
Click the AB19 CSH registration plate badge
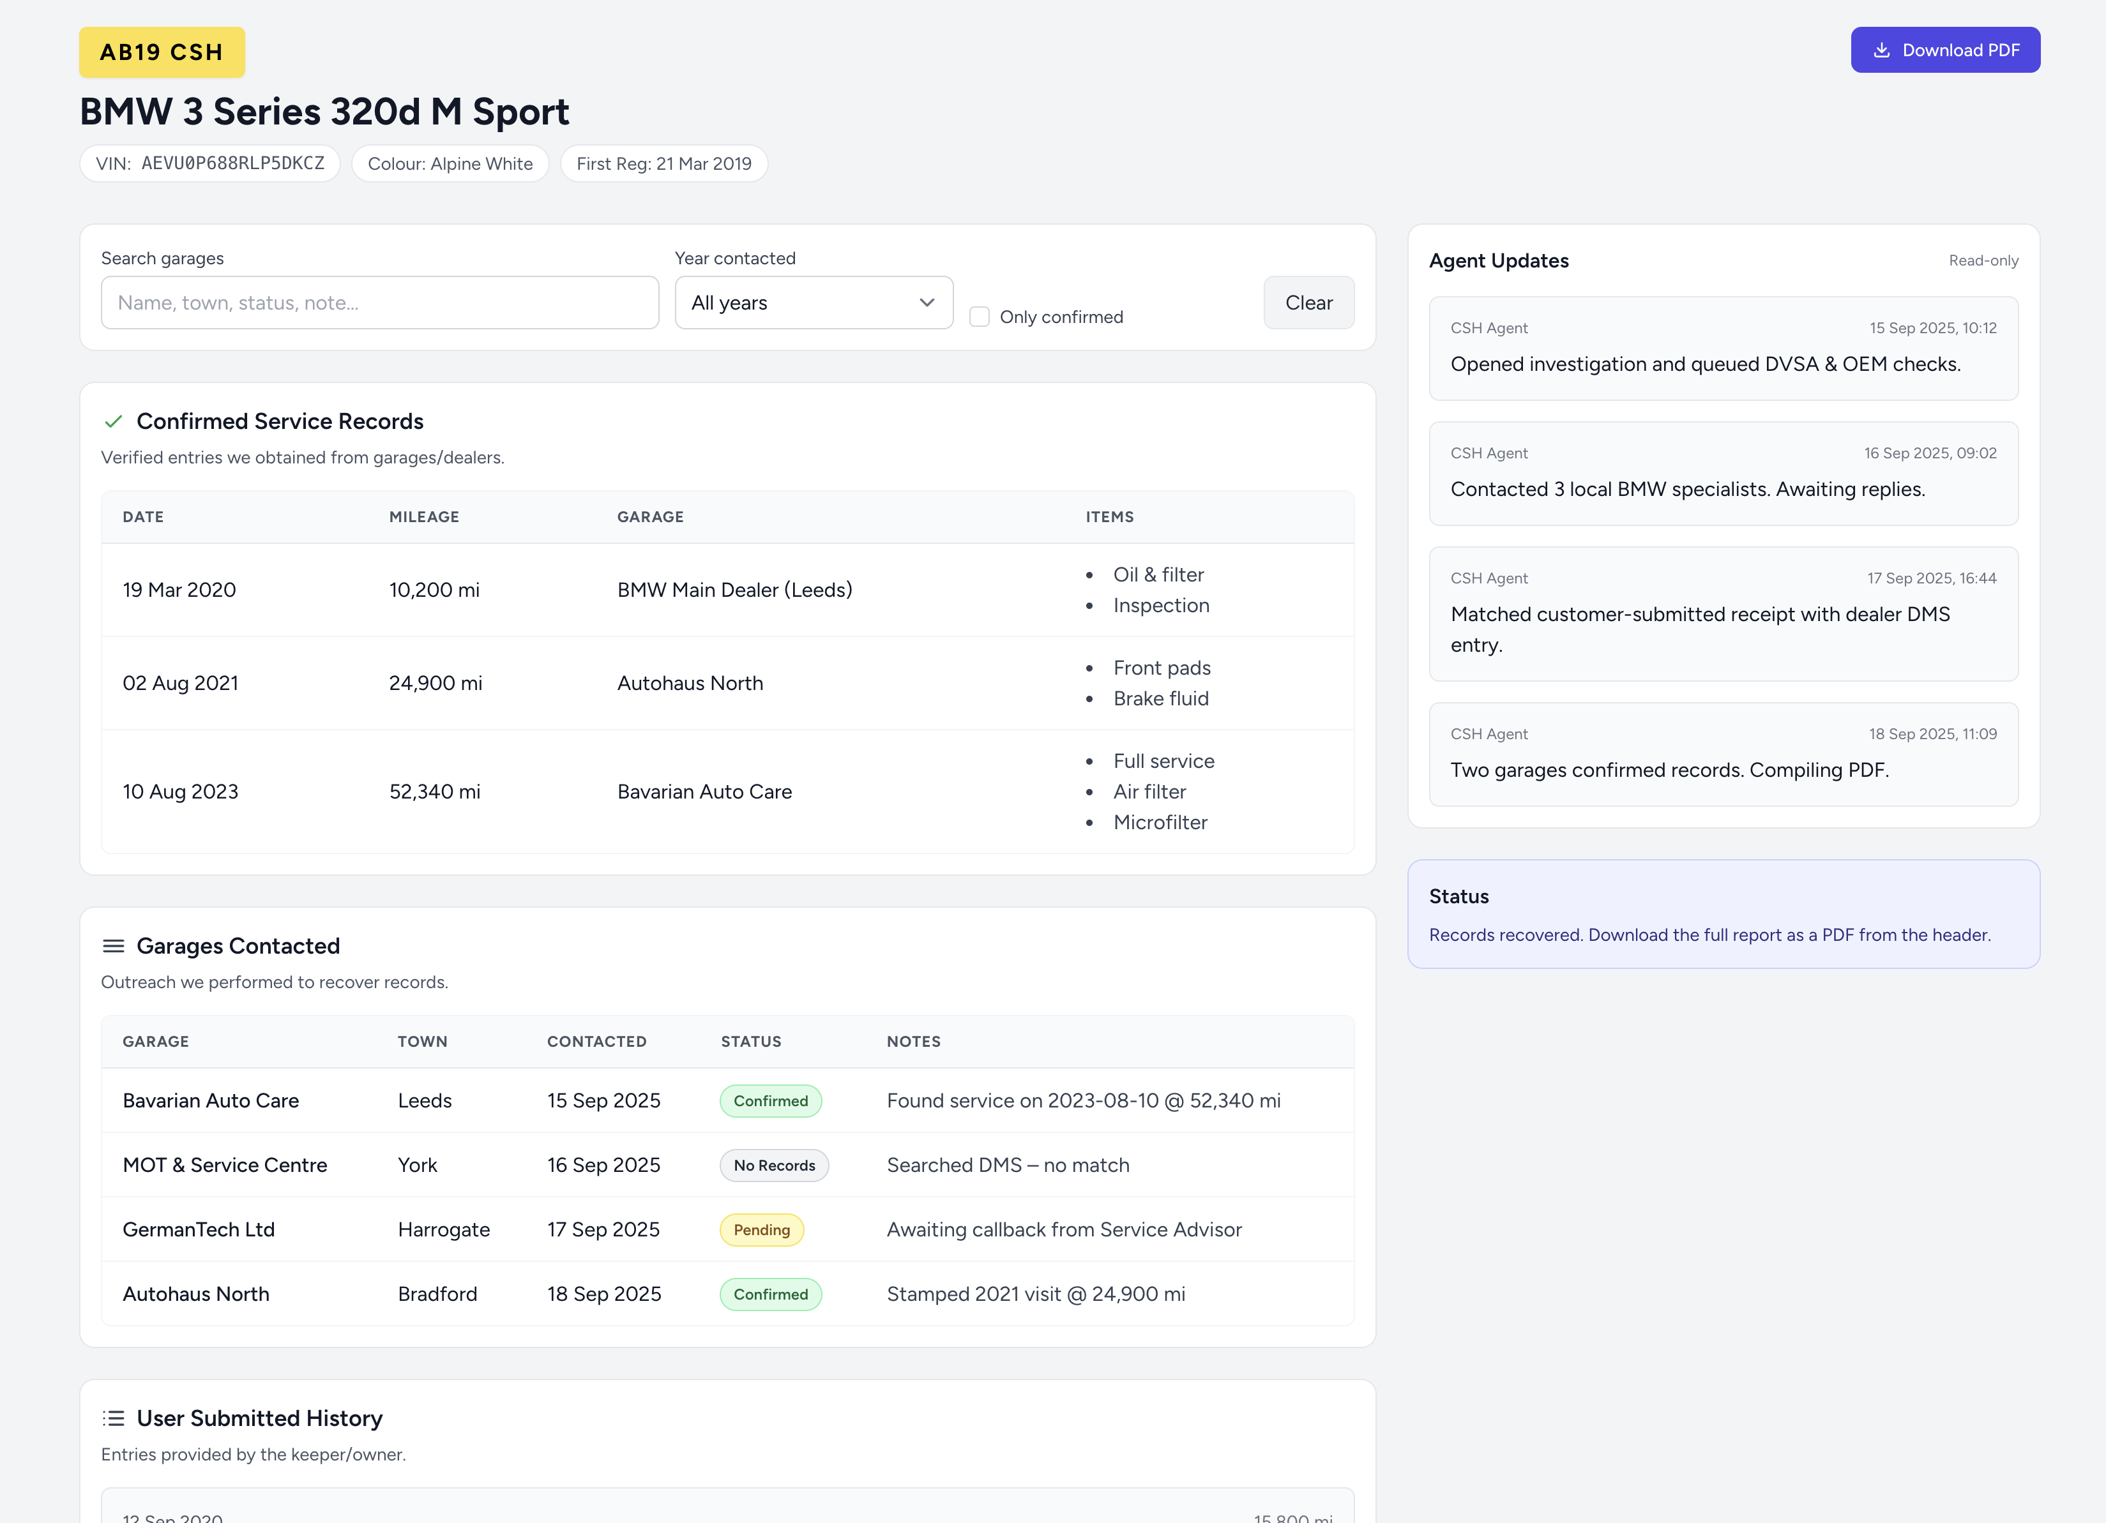coord(162,52)
